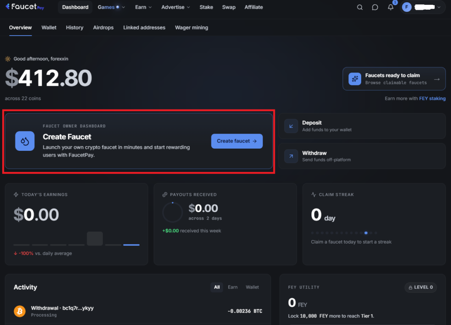Screen dimensions: 451x325
Task: Switch activity filter to Earn
Action: click(x=233, y=287)
